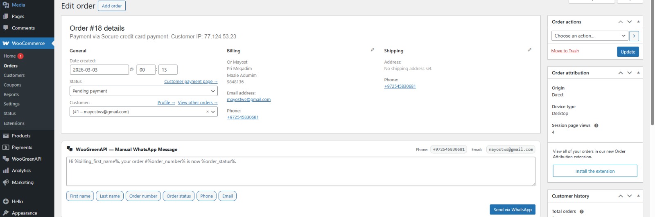This screenshot has width=655, height=217.
Task: Edit Shipping details pencil icon
Action: point(530,50)
